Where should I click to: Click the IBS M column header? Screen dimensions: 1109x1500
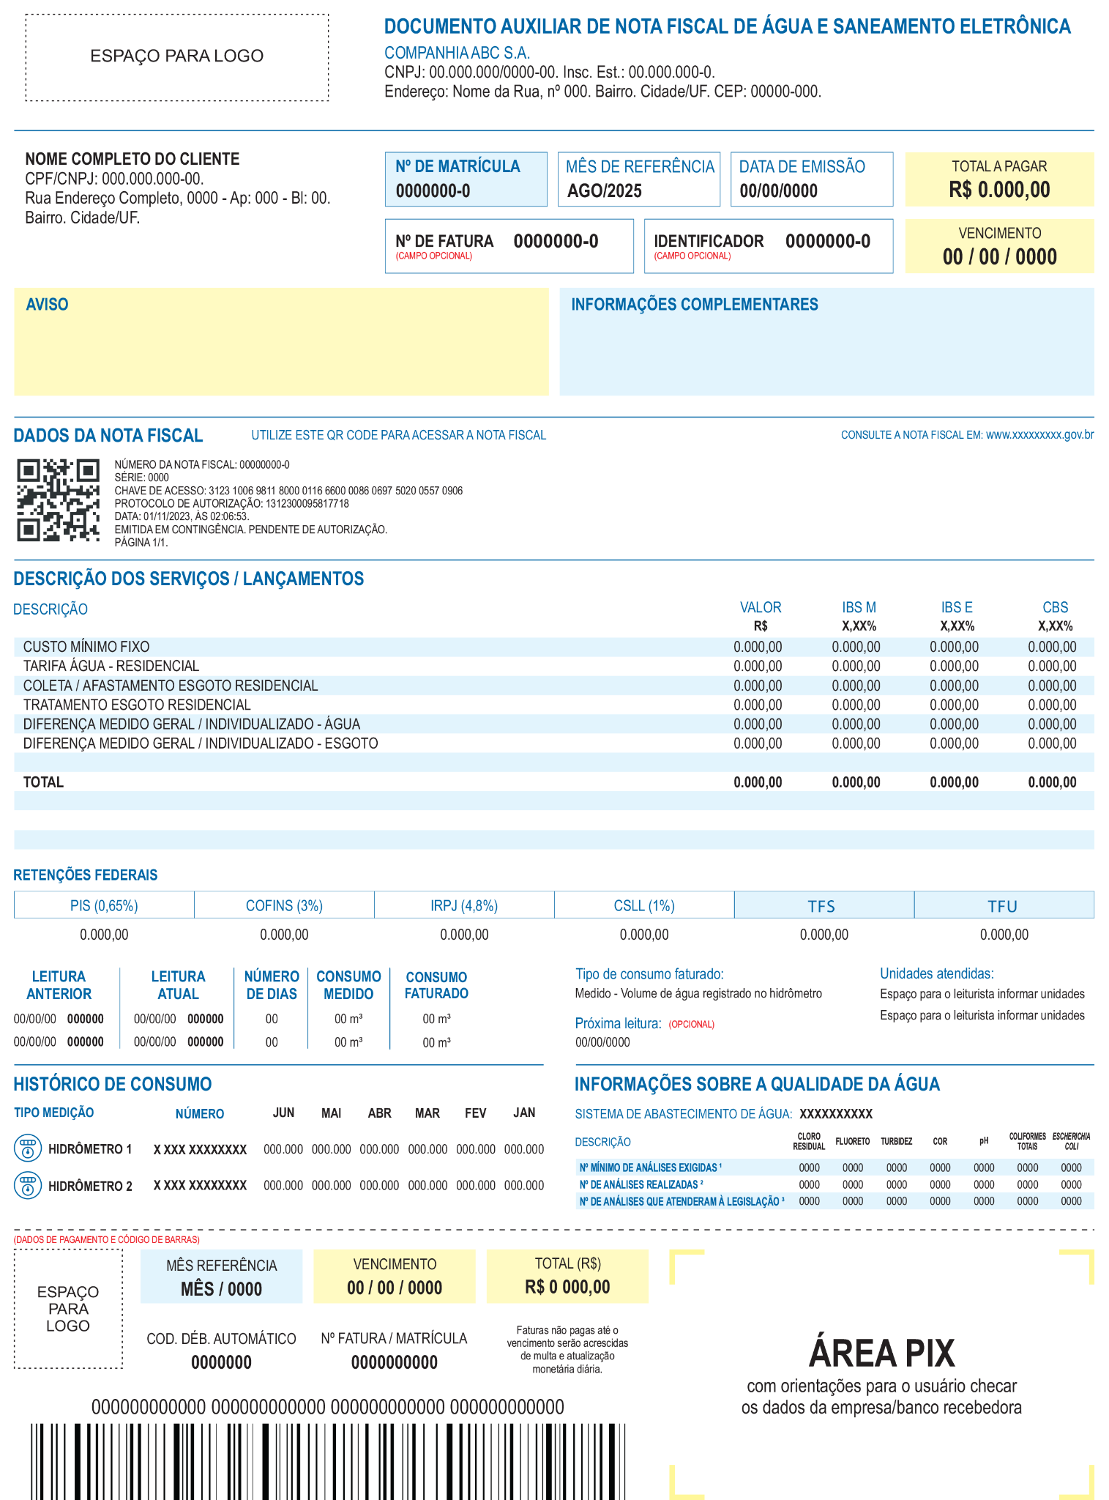click(x=859, y=607)
